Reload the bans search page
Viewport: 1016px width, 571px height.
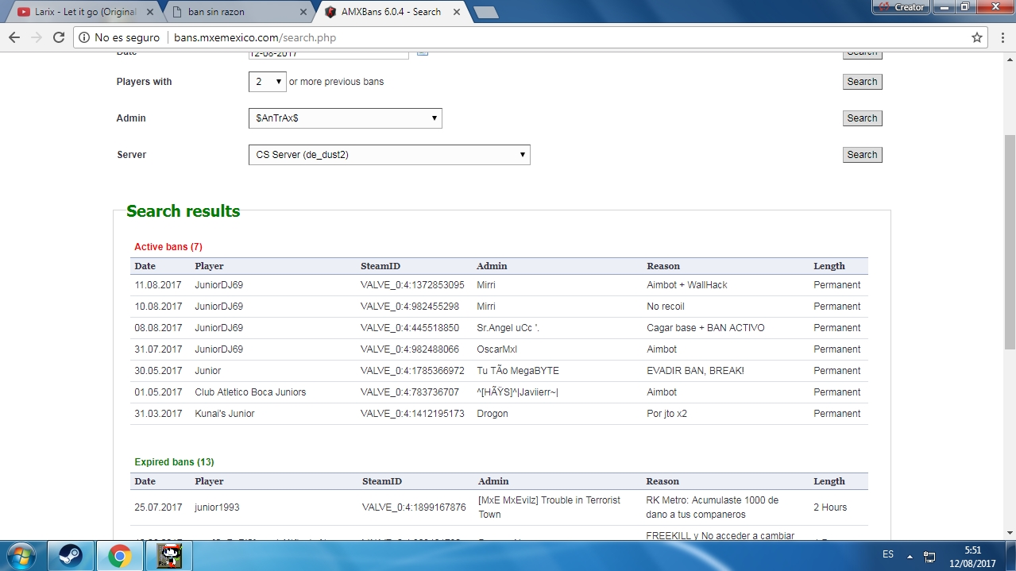click(59, 37)
